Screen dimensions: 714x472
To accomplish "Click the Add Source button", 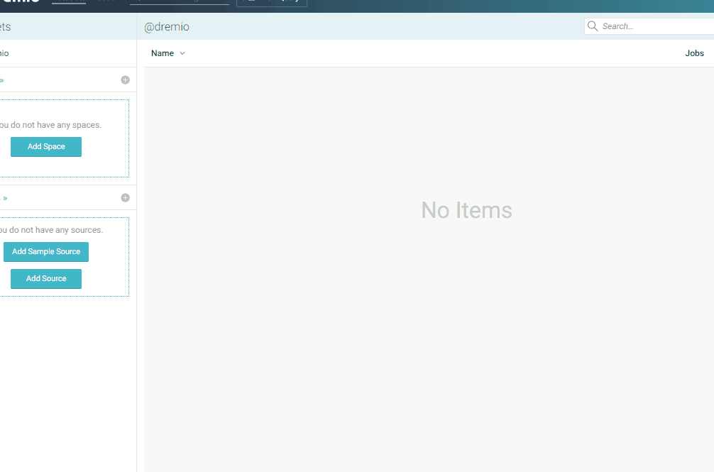I will (46, 278).
